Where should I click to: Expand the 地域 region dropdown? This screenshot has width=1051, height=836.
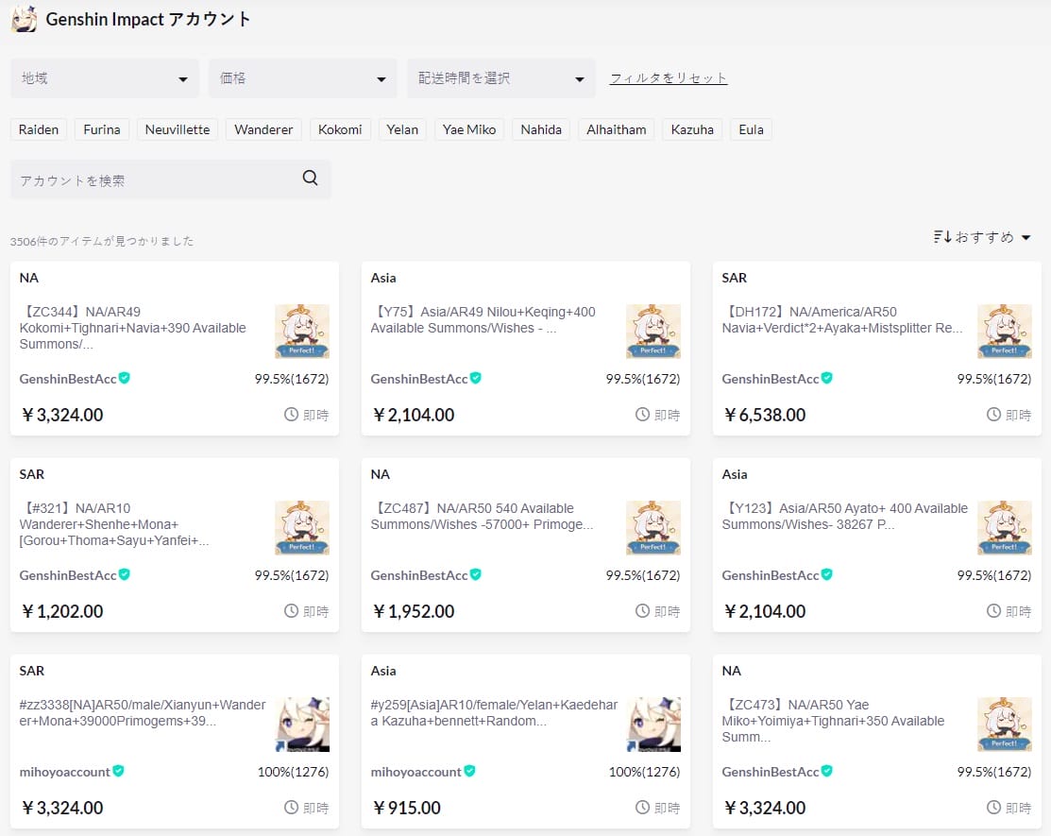[105, 78]
